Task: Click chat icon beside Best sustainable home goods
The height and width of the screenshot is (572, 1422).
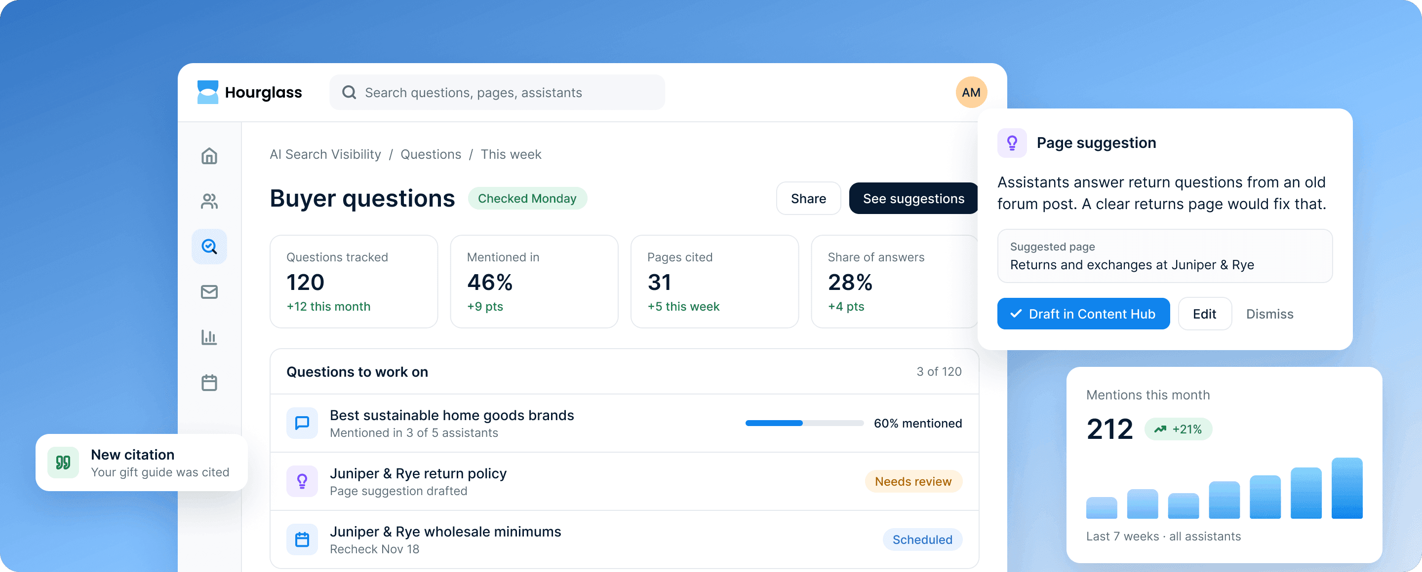Action: tap(302, 423)
